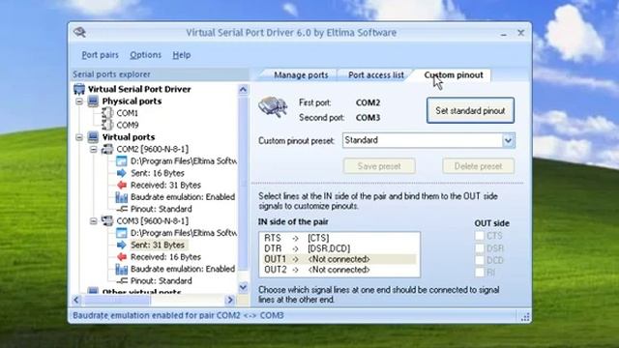
Task: Click the COM2 First port value
Action: 368,103
